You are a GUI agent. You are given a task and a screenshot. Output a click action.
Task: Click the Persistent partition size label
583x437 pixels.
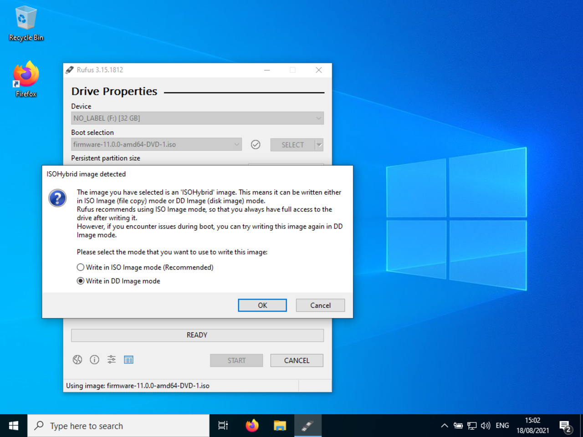pos(106,158)
